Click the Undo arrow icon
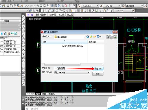 [x=26, y=6]
